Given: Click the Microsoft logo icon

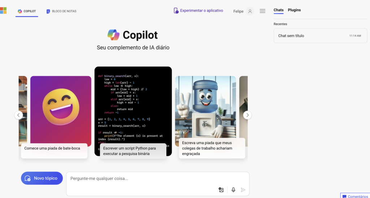Looking at the screenshot, I should pyautogui.click(x=3, y=10).
